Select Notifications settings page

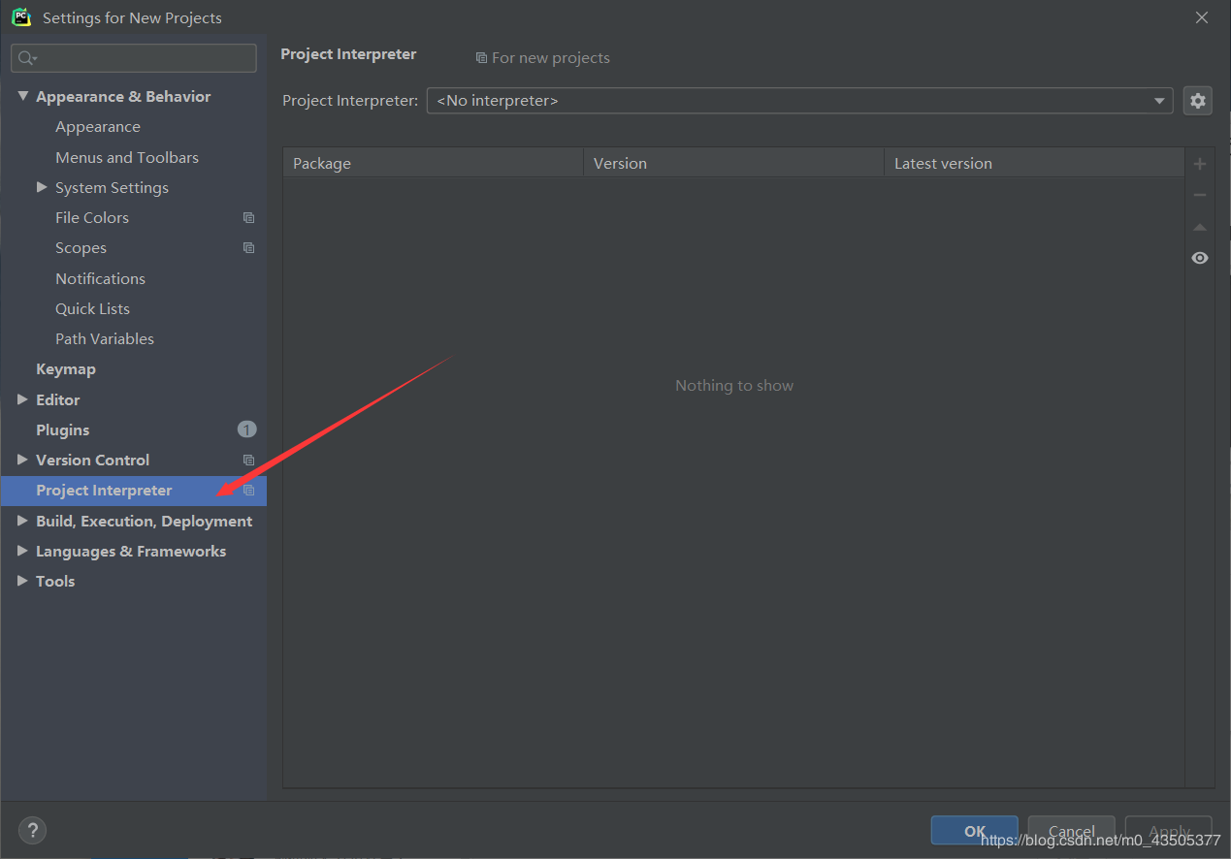coord(100,278)
